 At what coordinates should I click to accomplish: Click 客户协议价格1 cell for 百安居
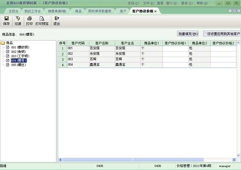tap(176, 48)
